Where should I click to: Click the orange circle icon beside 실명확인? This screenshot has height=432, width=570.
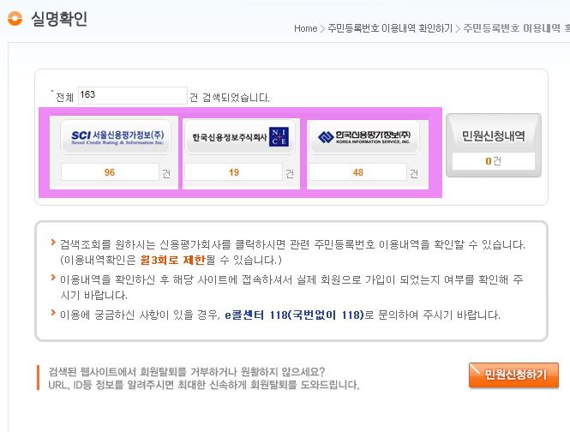(x=15, y=19)
